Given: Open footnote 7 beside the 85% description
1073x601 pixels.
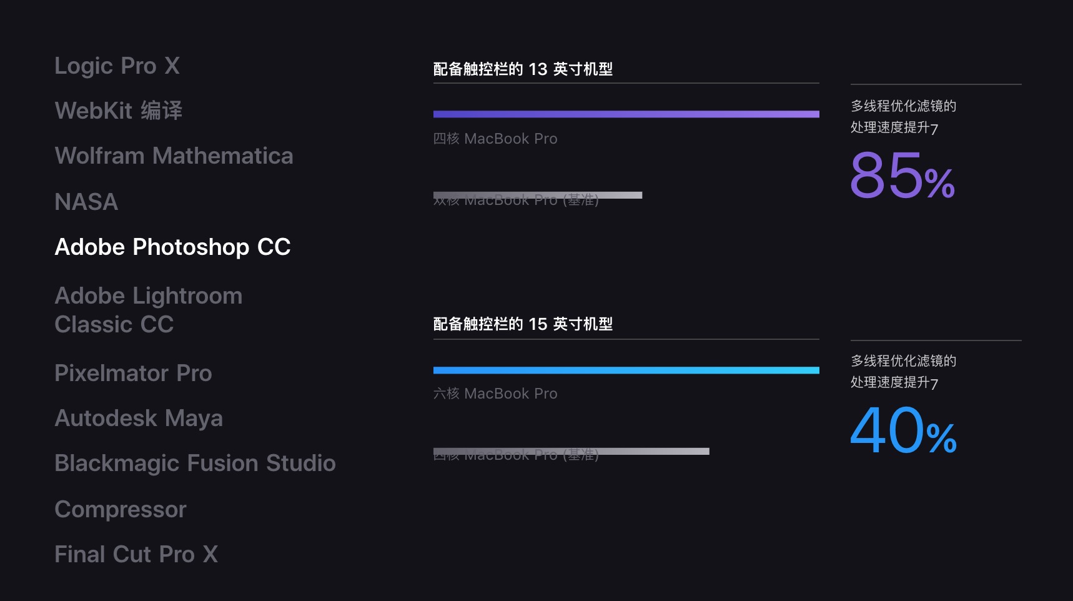Looking at the screenshot, I should point(934,129).
